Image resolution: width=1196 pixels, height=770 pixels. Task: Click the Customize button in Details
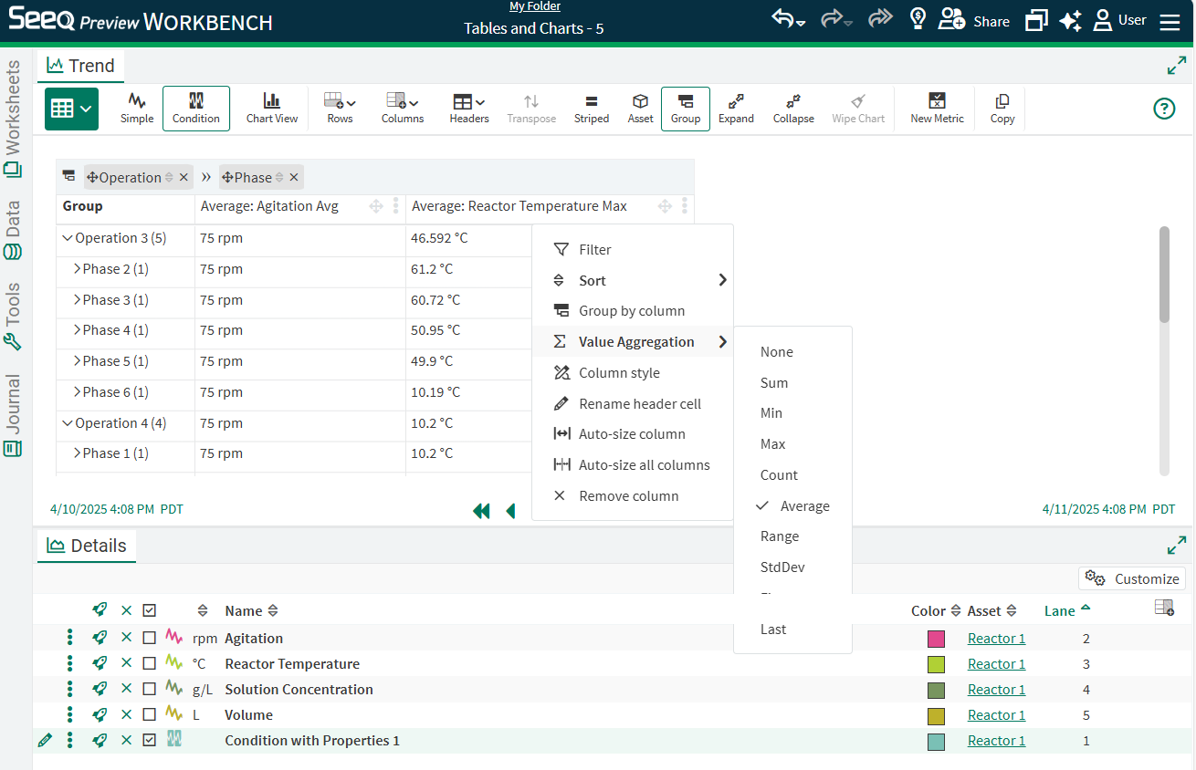coord(1132,578)
